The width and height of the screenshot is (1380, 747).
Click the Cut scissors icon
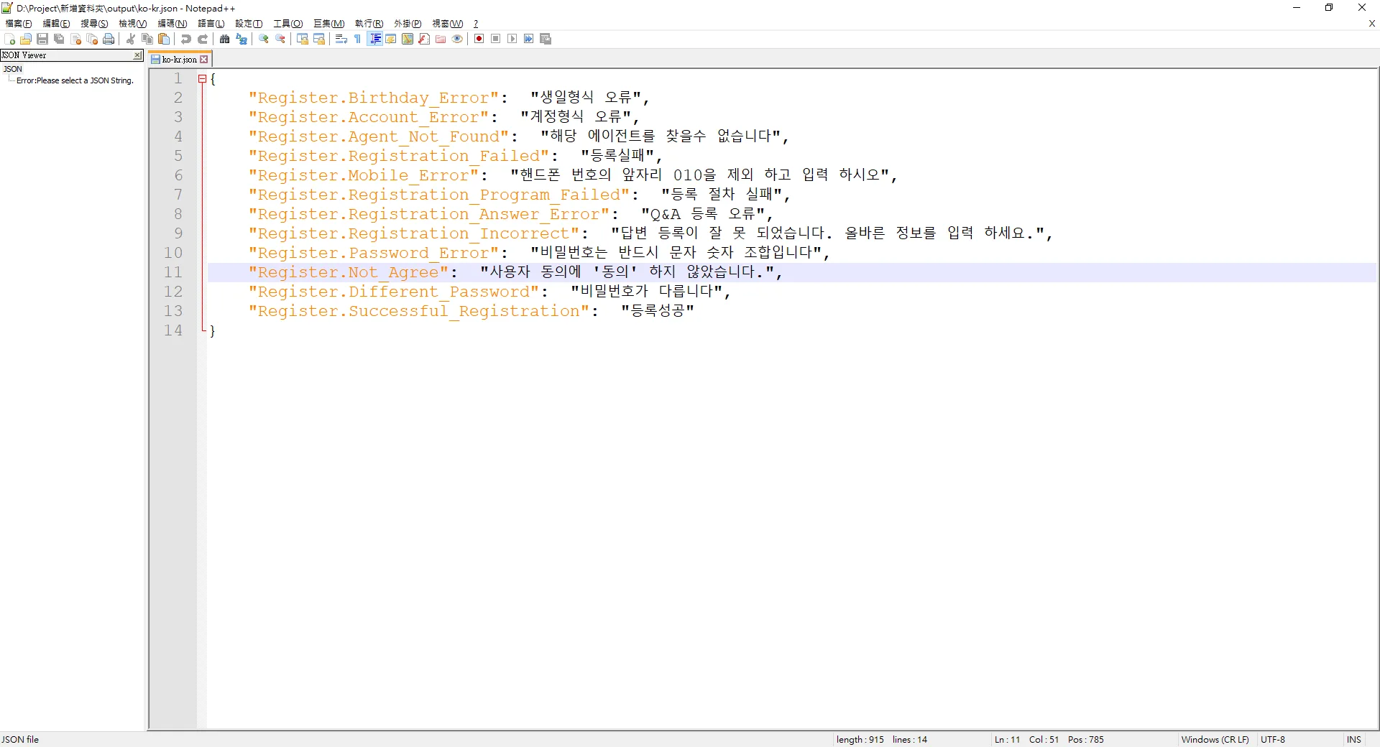[131, 39]
